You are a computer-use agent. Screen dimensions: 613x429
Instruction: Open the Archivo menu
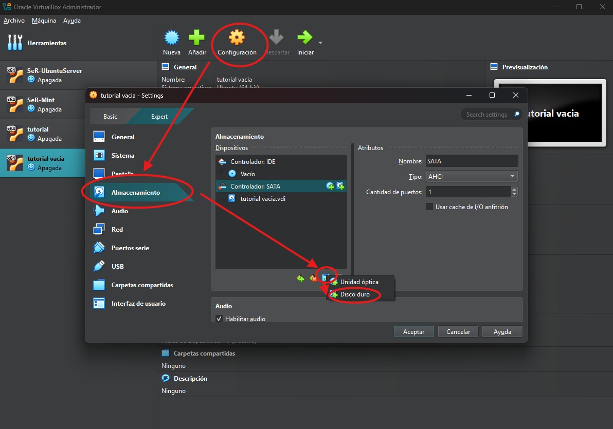pyautogui.click(x=14, y=21)
